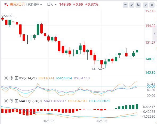Click the 2025-03 date axis label

pos(101,121)
